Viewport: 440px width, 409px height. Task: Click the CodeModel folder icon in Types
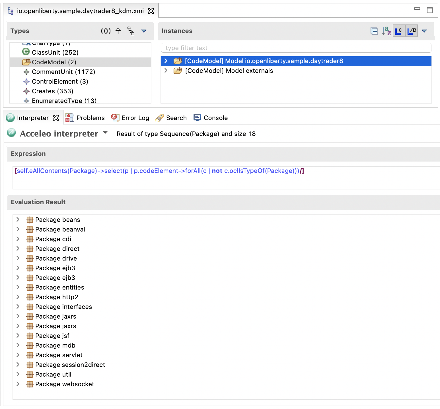(26, 62)
